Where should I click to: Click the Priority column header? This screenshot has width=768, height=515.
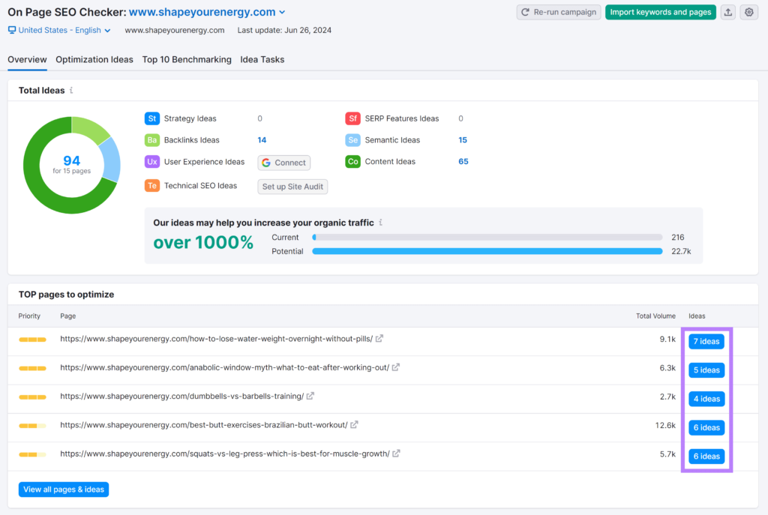pos(29,316)
